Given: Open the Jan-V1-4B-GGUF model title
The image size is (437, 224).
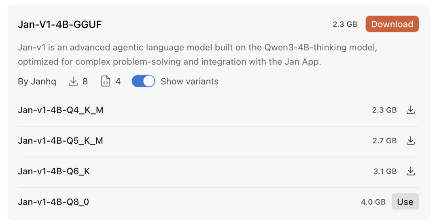Looking at the screenshot, I should [60, 25].
